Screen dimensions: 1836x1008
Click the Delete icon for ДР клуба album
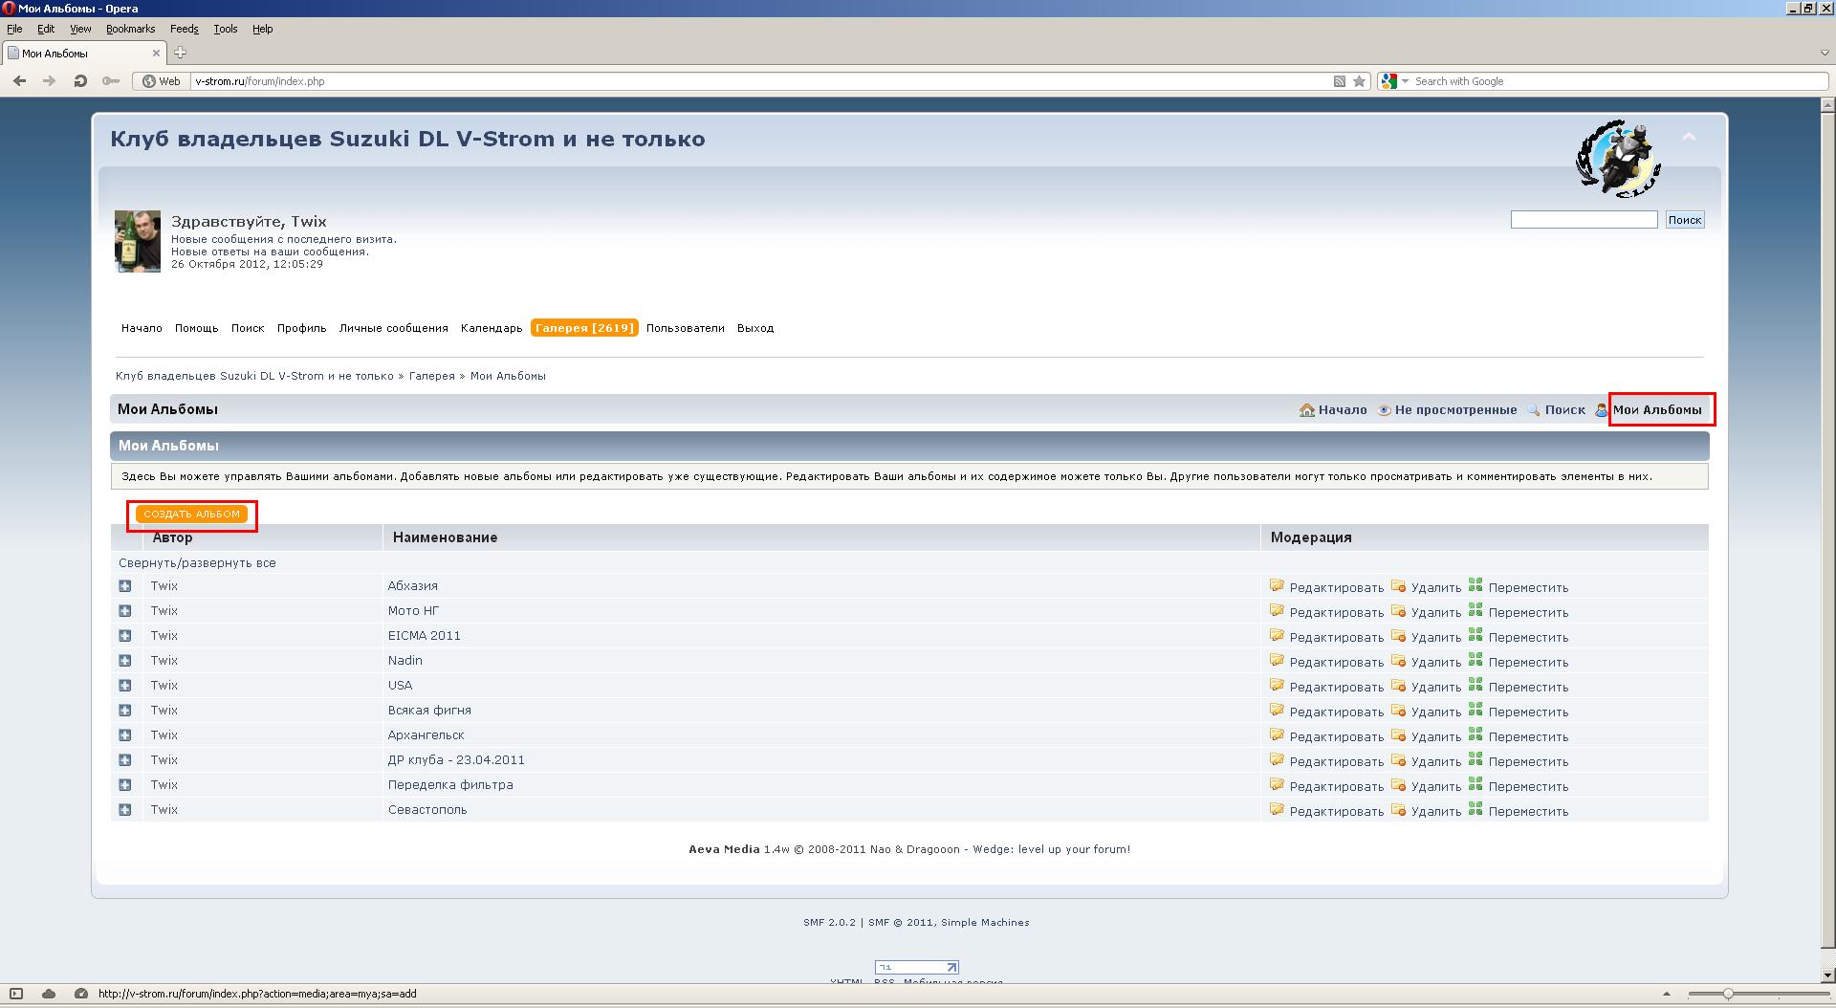coord(1398,759)
